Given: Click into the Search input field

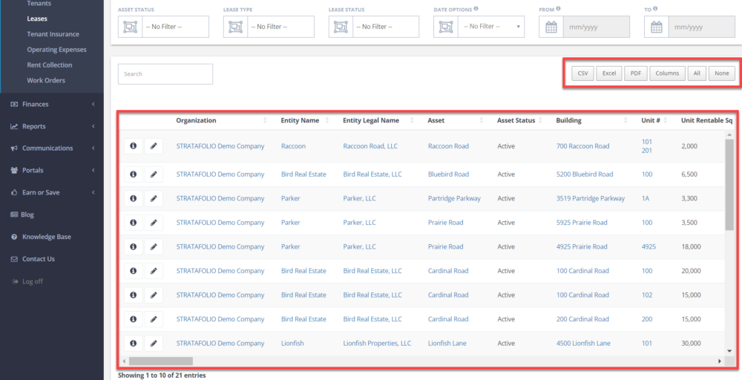Looking at the screenshot, I should (165, 74).
